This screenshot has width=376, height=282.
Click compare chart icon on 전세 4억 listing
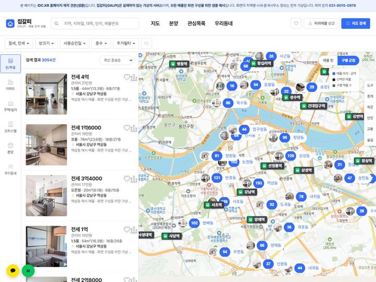[x=134, y=77]
